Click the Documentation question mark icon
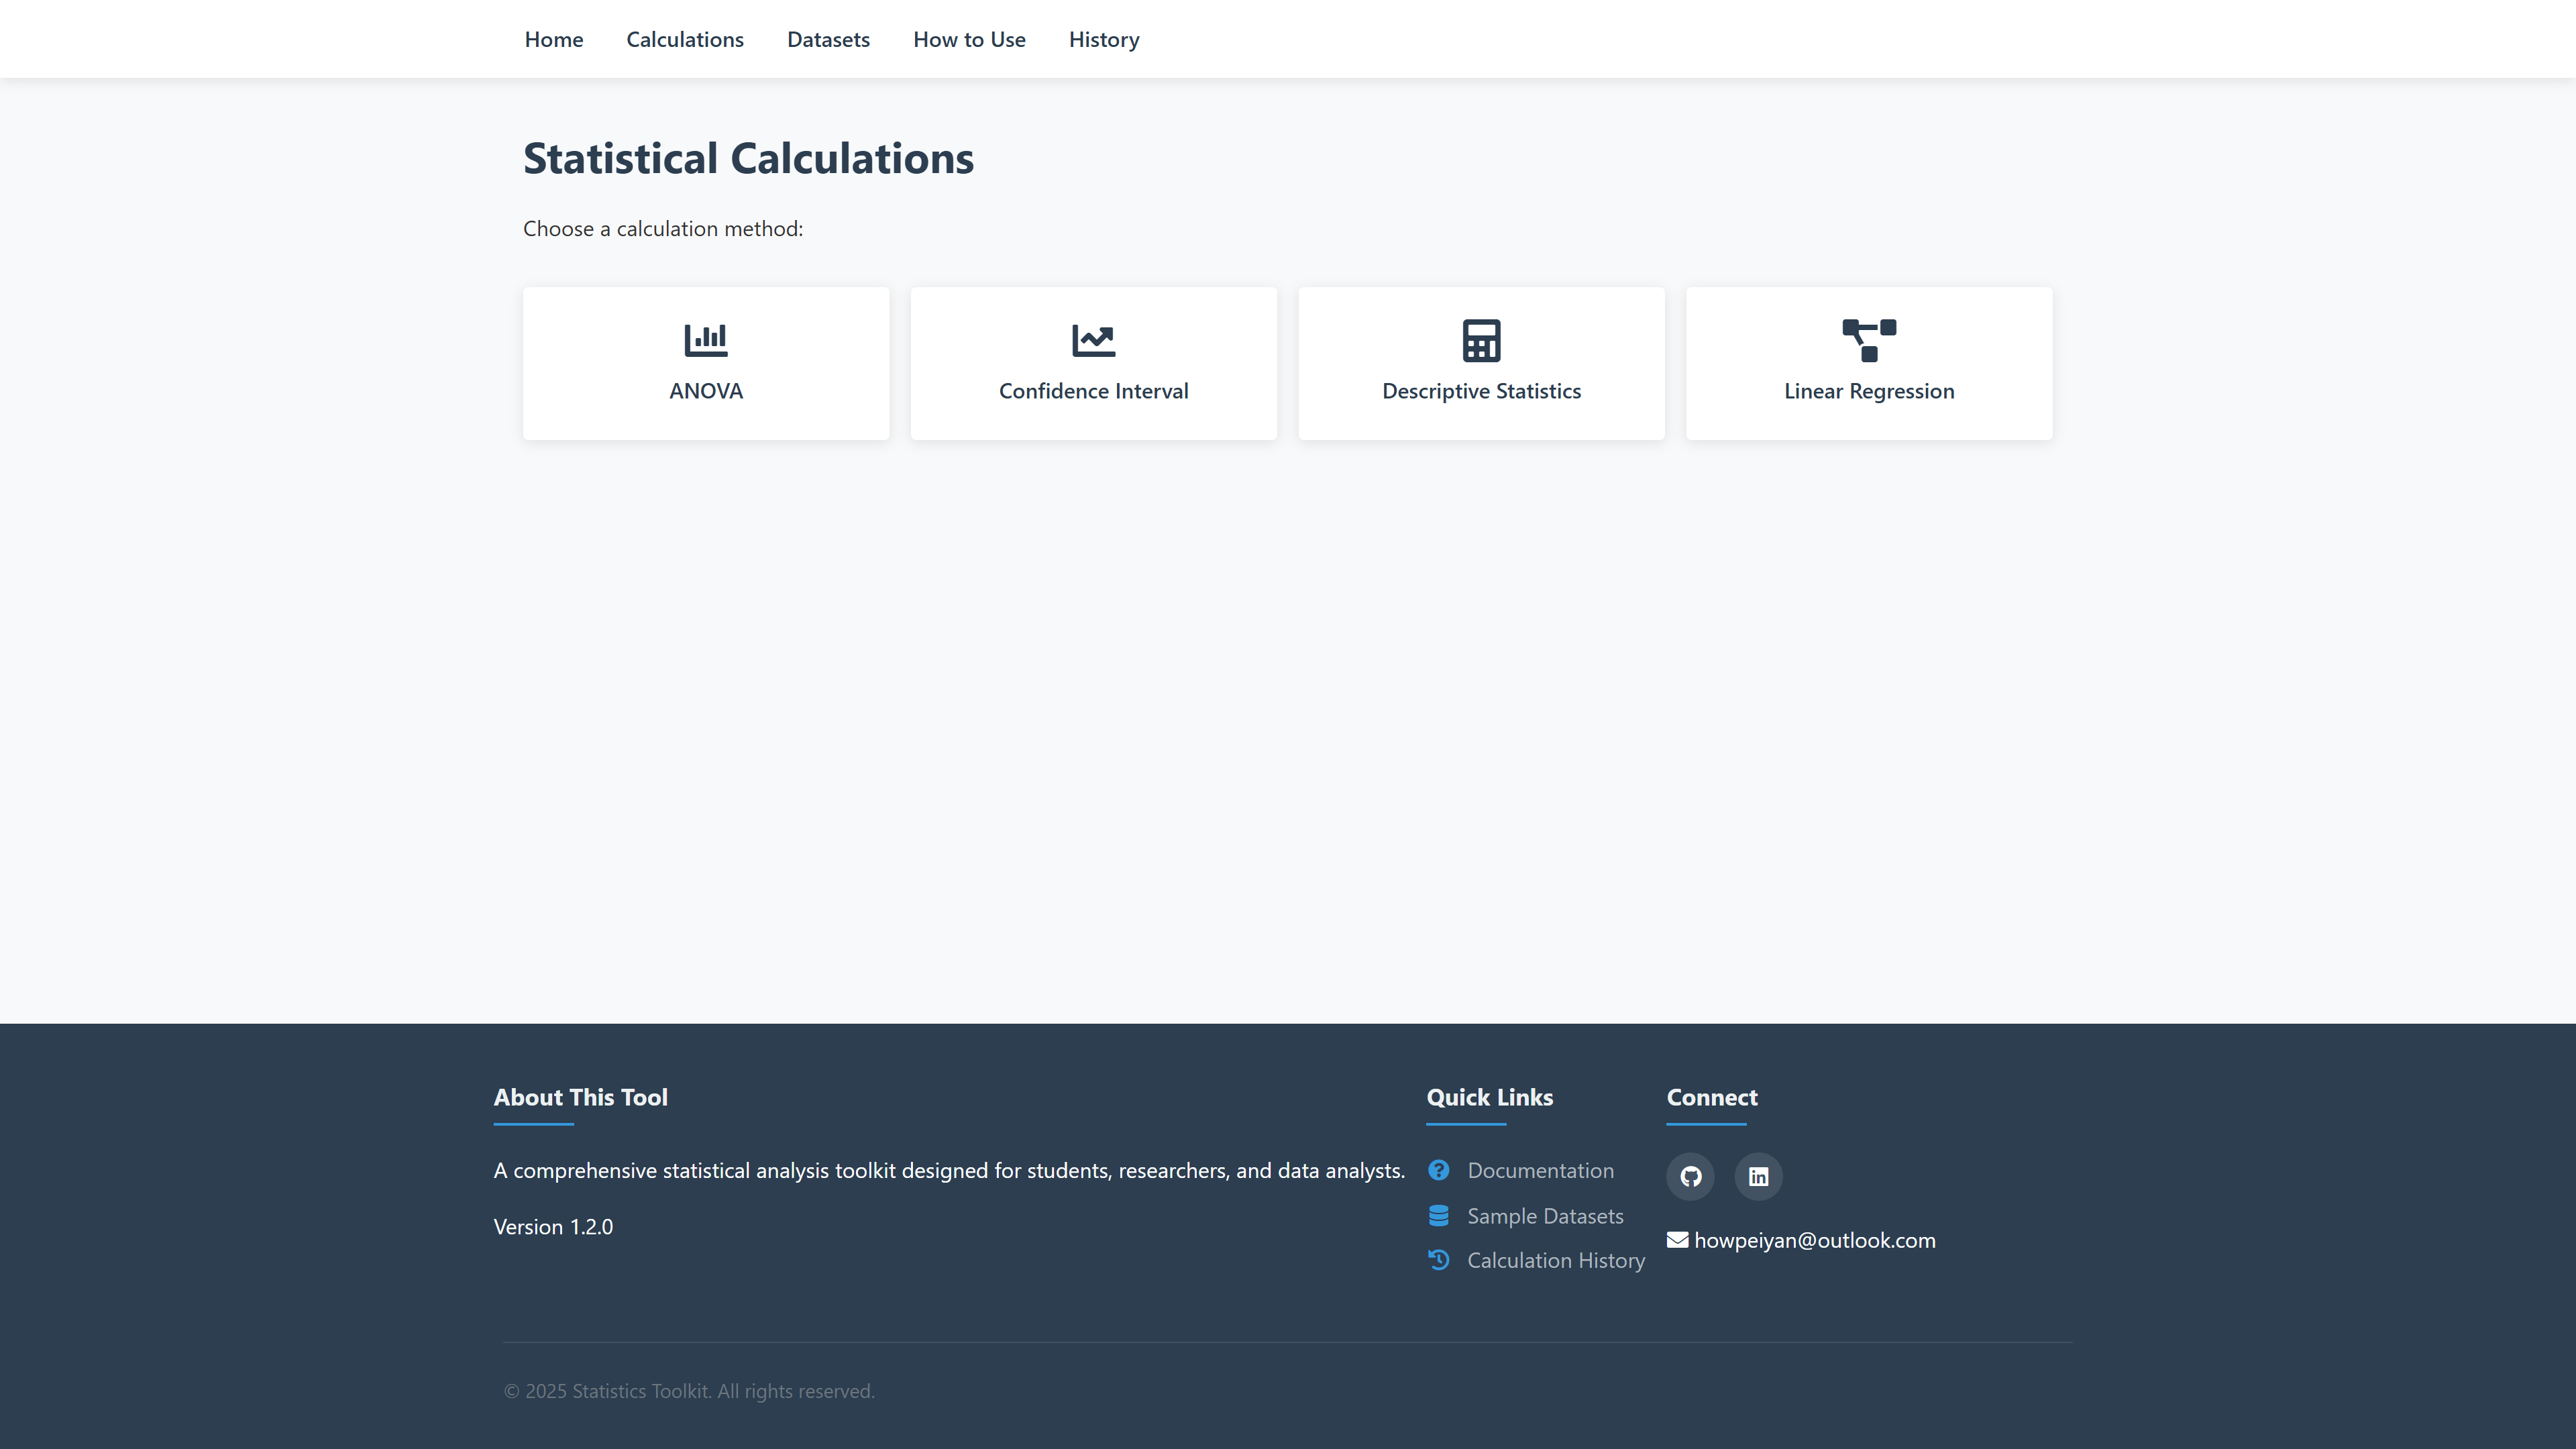 tap(1438, 1170)
